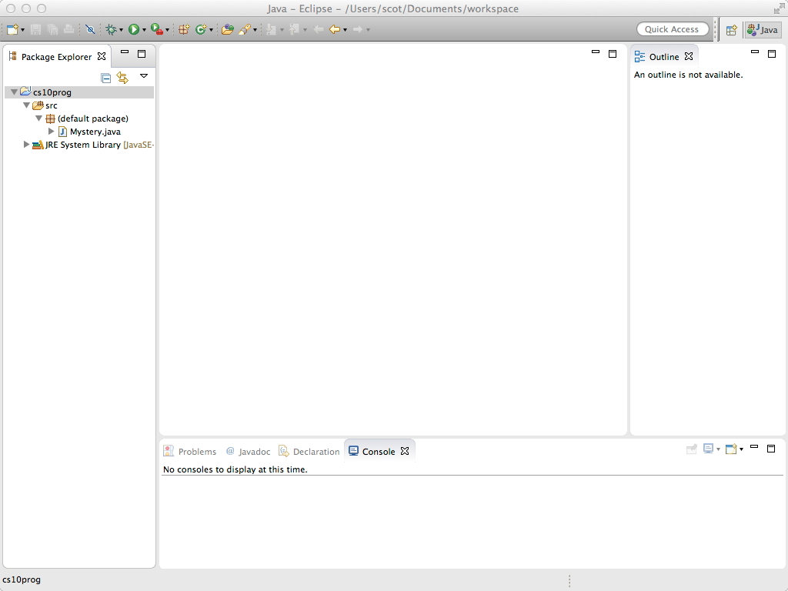Toggle the Pin Console icon
This screenshot has width=788, height=591.
click(692, 449)
